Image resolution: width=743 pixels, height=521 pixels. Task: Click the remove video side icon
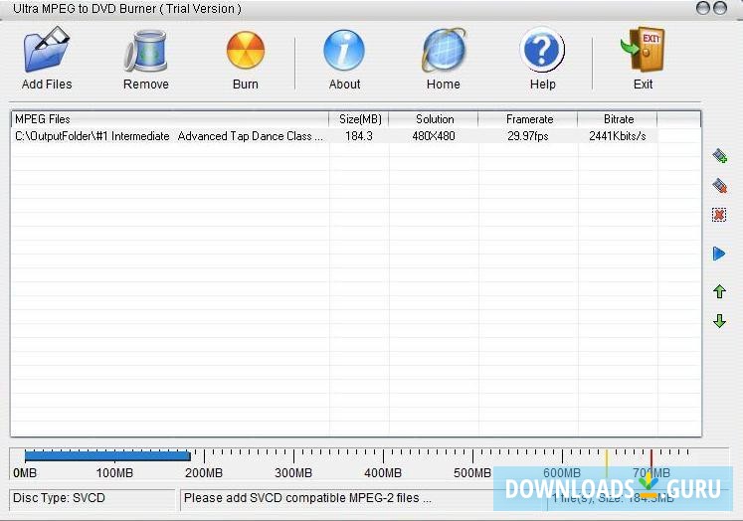pos(720,185)
